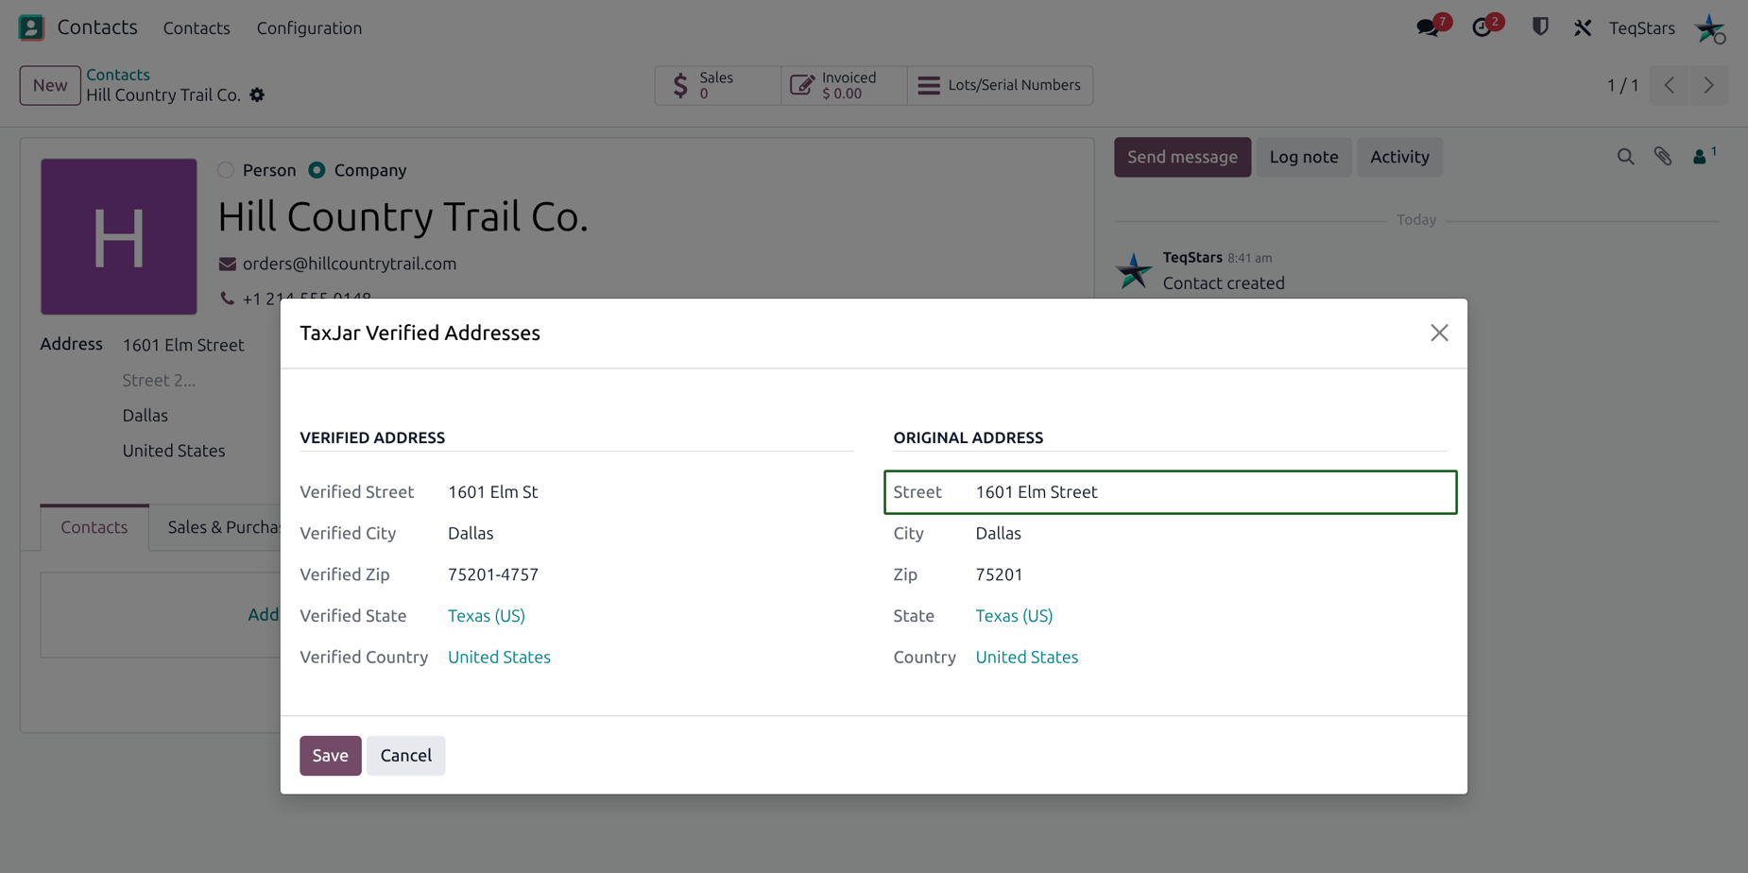Open the Verified Country United States link

tap(499, 658)
